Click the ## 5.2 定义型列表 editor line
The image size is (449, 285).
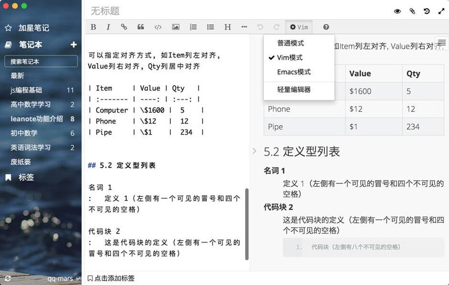point(122,166)
